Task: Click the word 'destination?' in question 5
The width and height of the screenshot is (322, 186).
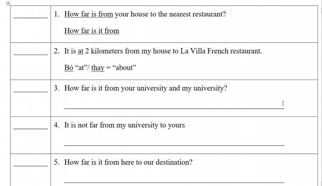Action: point(174,162)
